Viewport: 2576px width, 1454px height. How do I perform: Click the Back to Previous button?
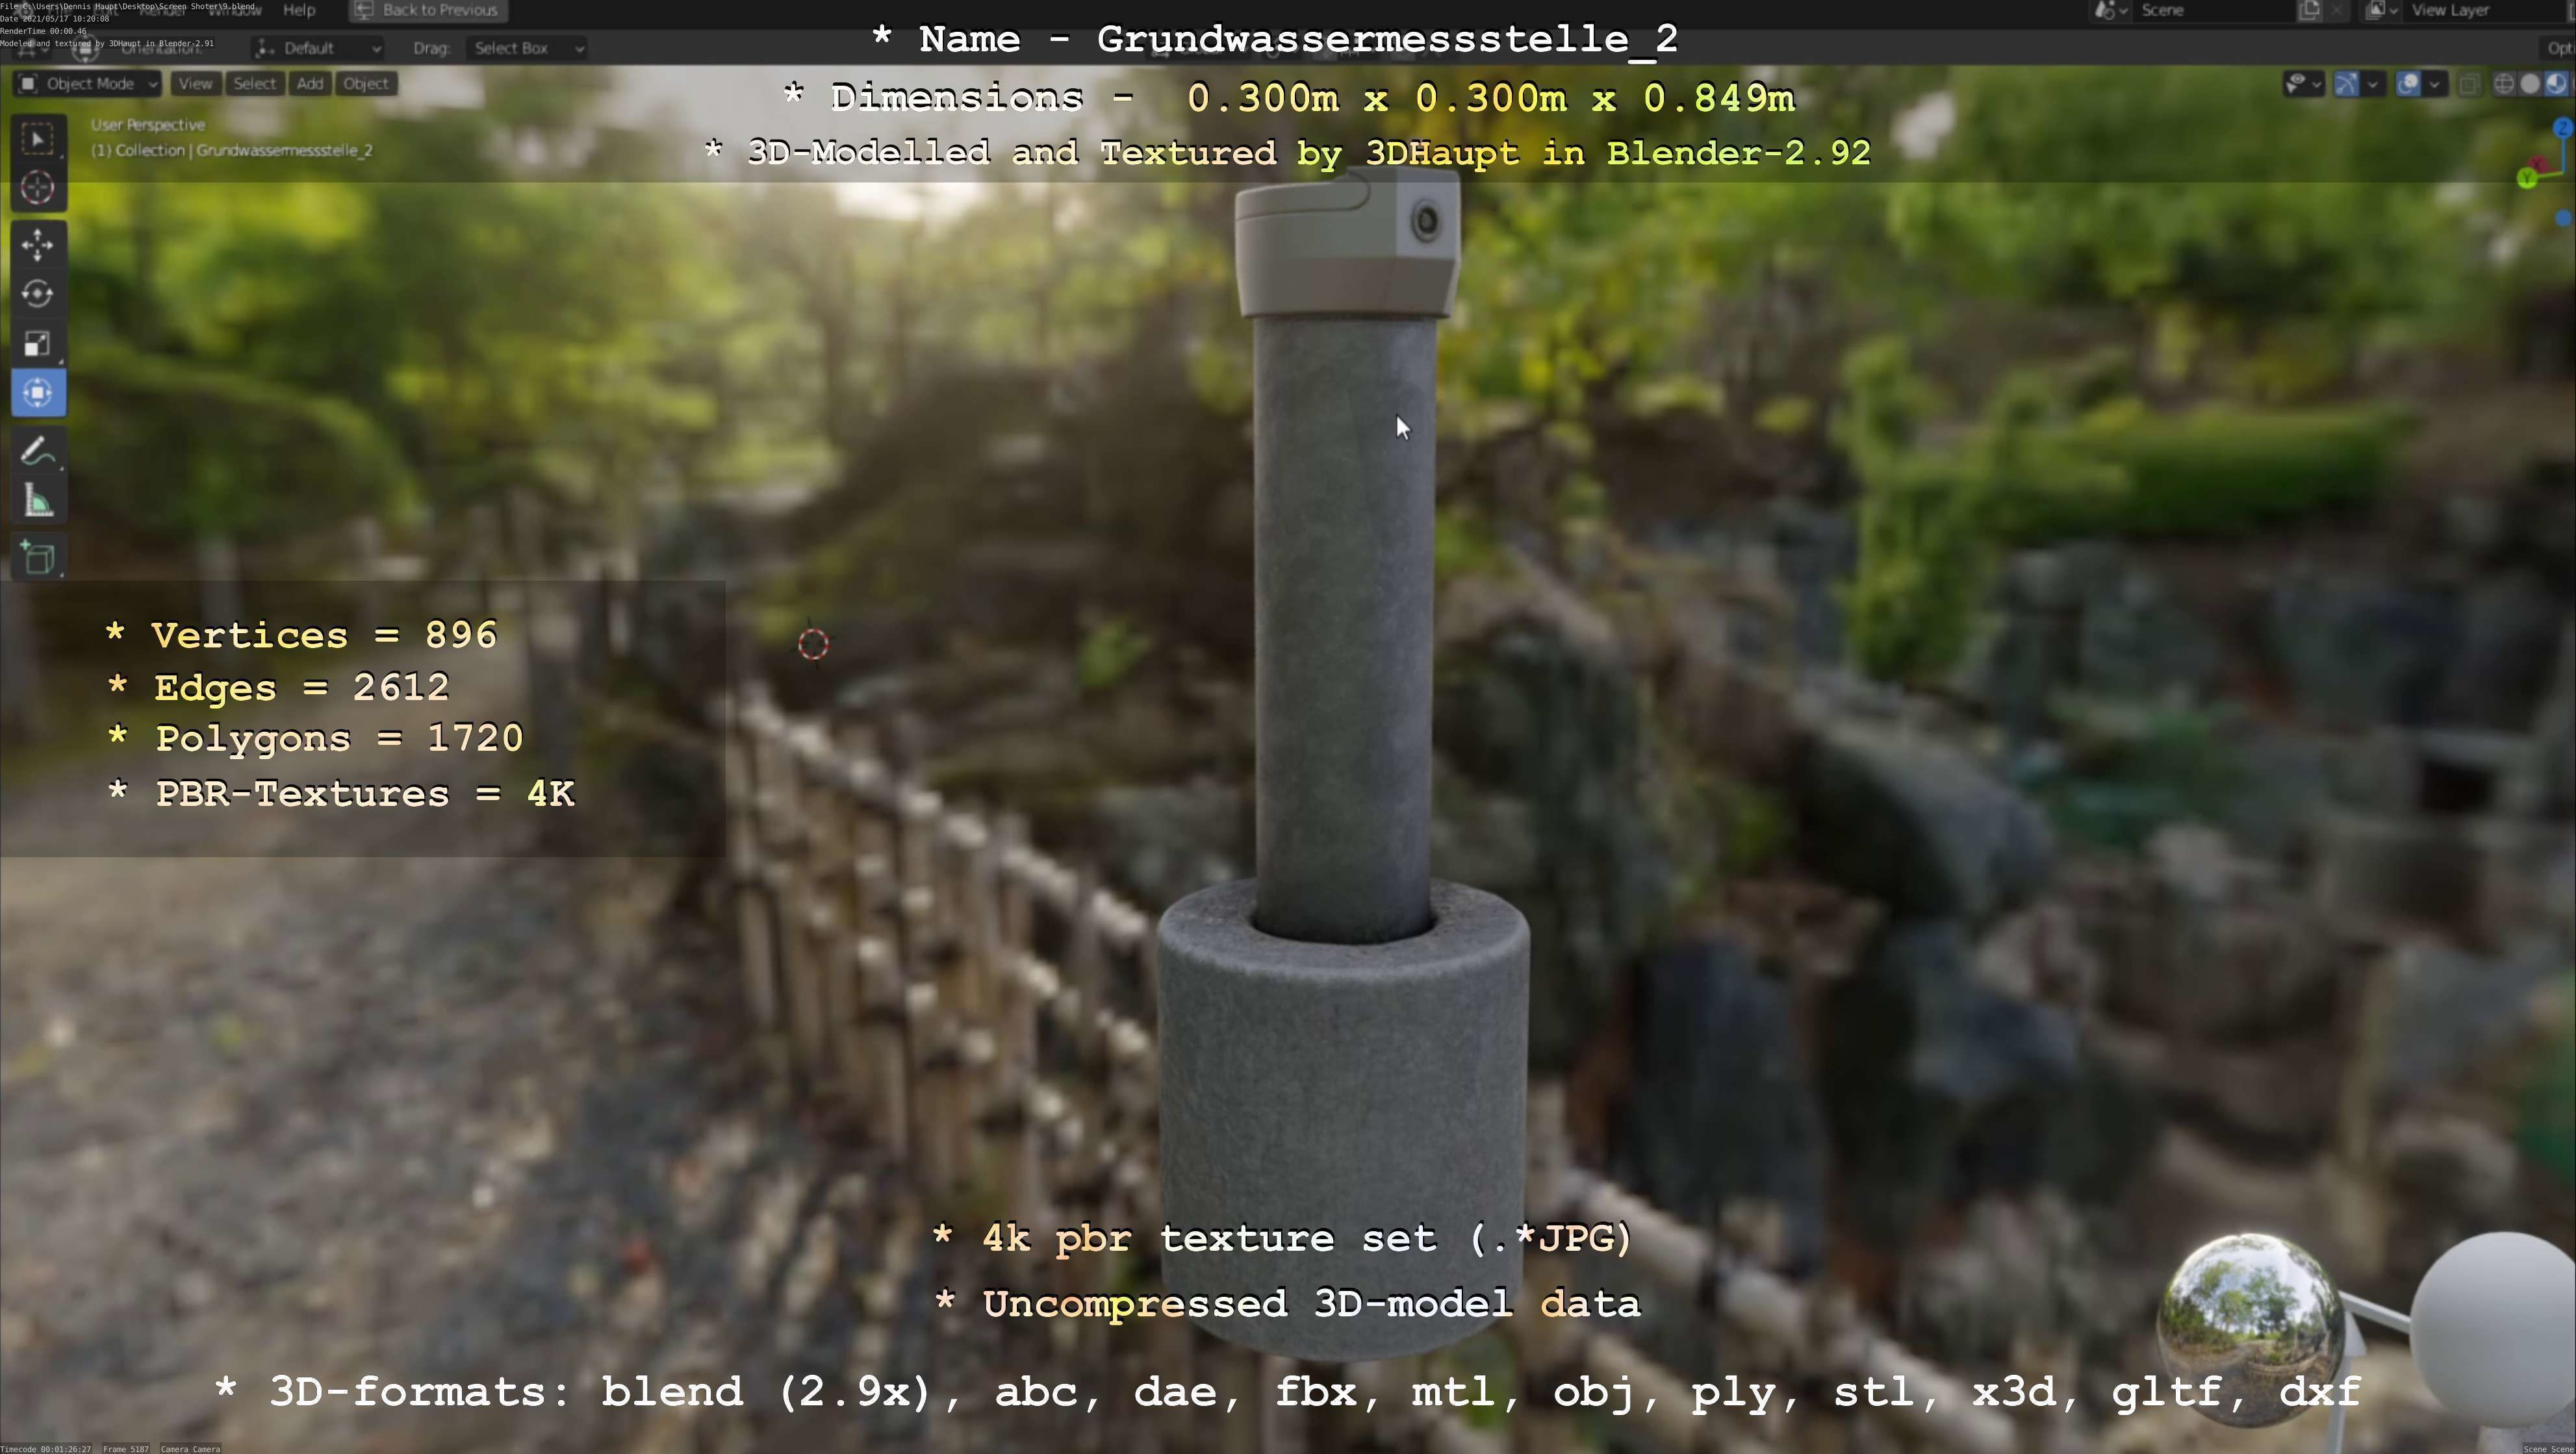point(428,10)
